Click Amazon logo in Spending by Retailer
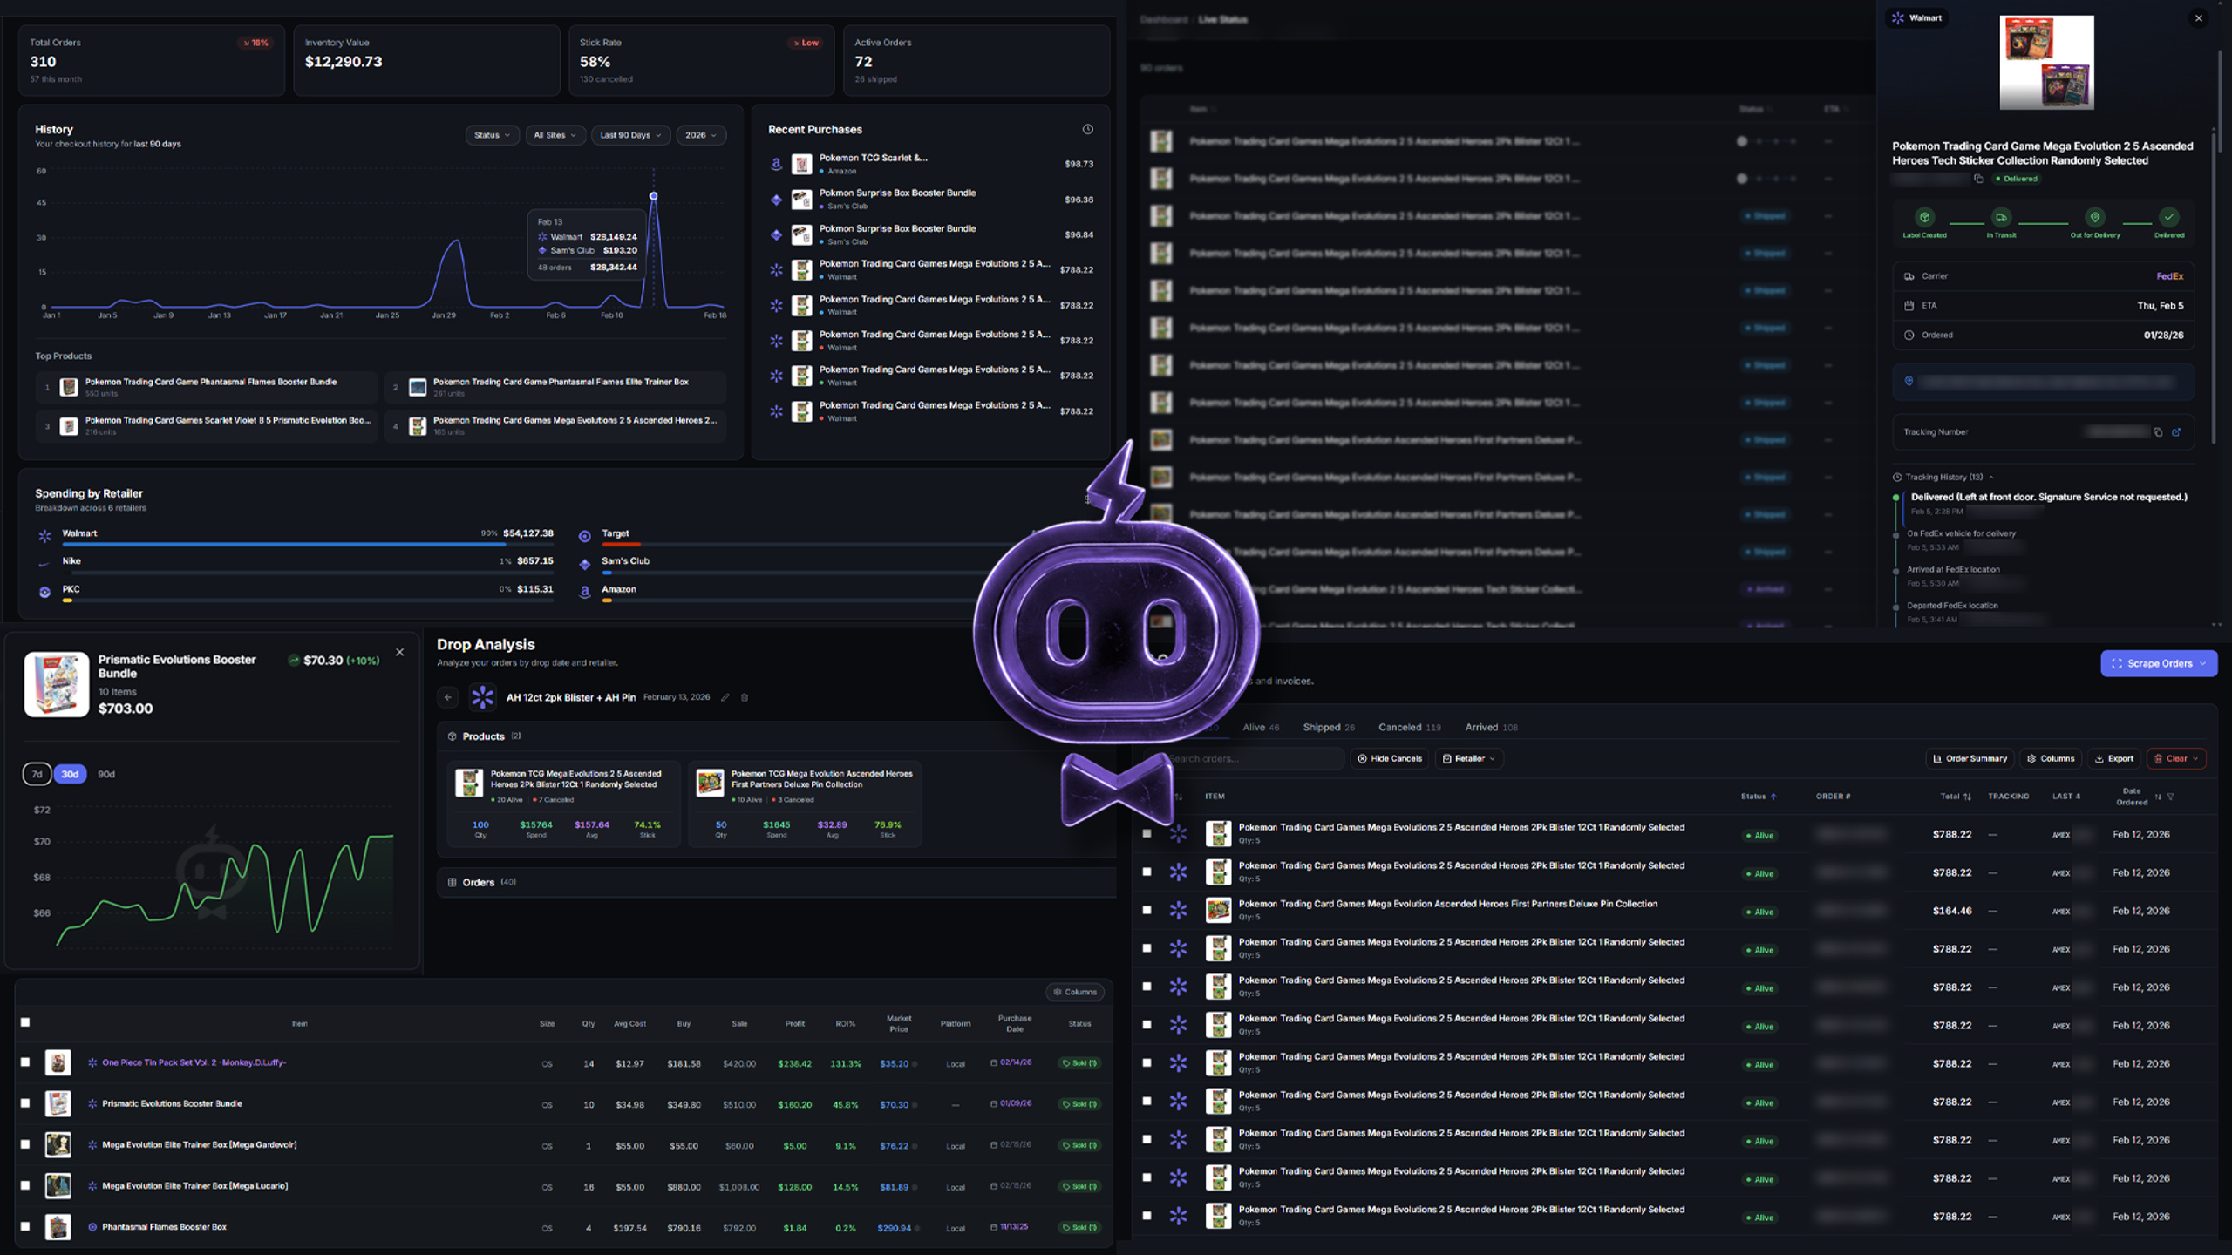Screen dimensions: 2232x1255 click(585, 592)
